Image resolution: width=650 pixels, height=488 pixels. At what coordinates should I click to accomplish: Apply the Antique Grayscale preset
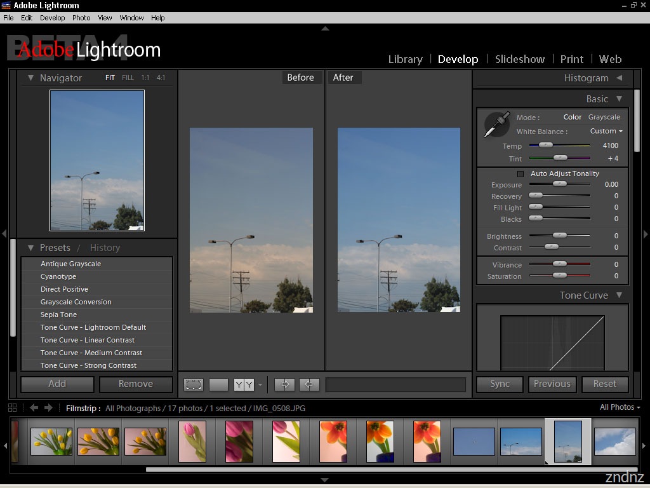point(97,264)
